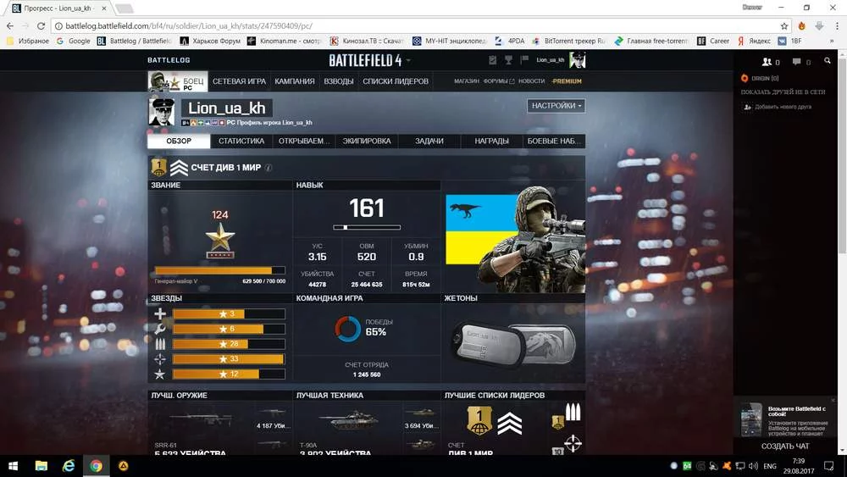The height and width of the screenshot is (477, 847).
Task: Open the ОТКРЫВАЕМ... tab
Action: pos(304,141)
